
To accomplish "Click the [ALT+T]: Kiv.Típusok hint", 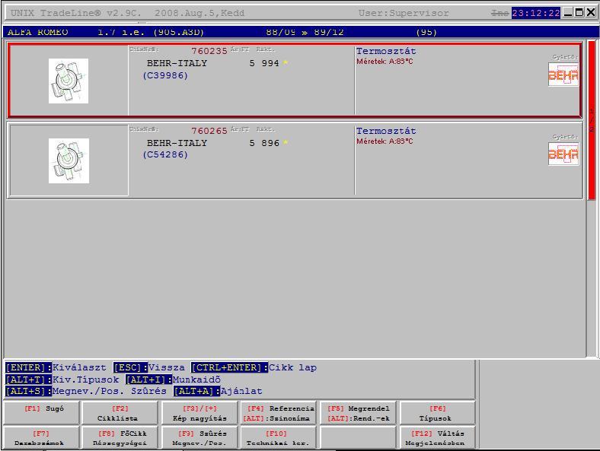I will point(62,380).
